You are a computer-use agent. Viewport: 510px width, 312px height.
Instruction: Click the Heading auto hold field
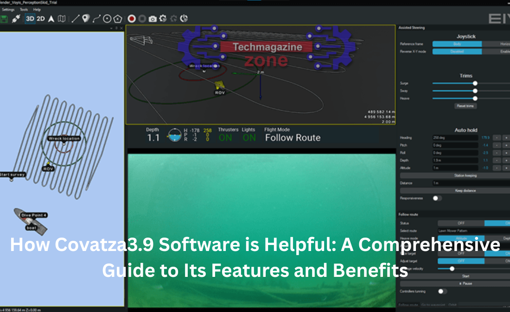pyautogui.click(x=455, y=138)
